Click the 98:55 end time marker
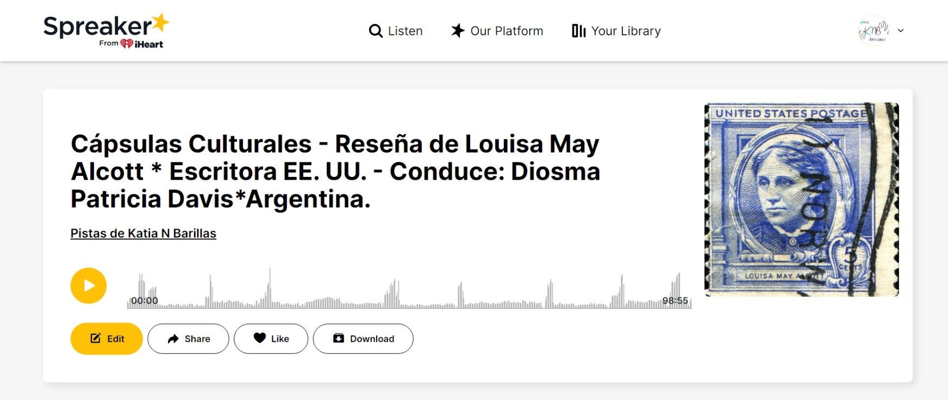Image resolution: width=948 pixels, height=400 pixels. click(x=675, y=301)
